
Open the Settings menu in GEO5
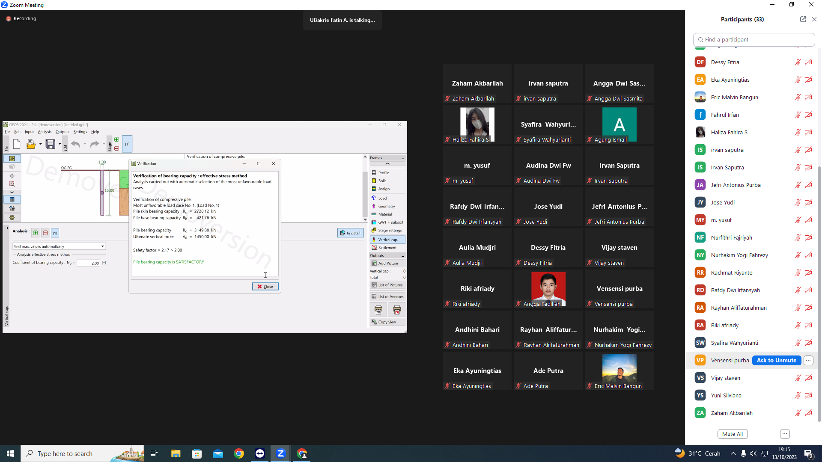tap(80, 132)
